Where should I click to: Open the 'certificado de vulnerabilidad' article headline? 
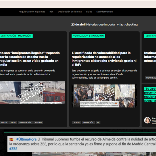(104, 59)
